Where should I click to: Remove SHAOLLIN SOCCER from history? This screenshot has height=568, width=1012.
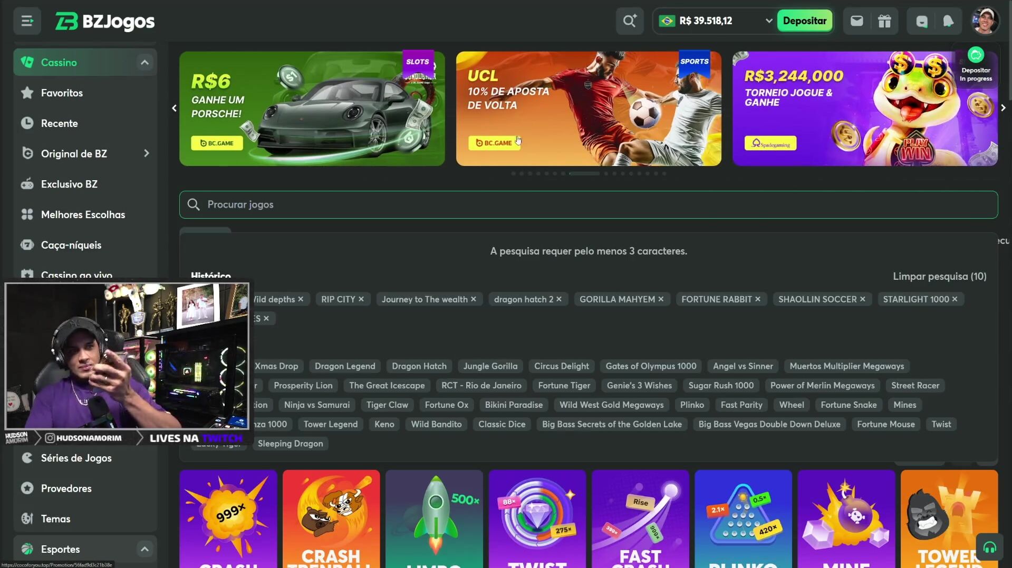863,299
